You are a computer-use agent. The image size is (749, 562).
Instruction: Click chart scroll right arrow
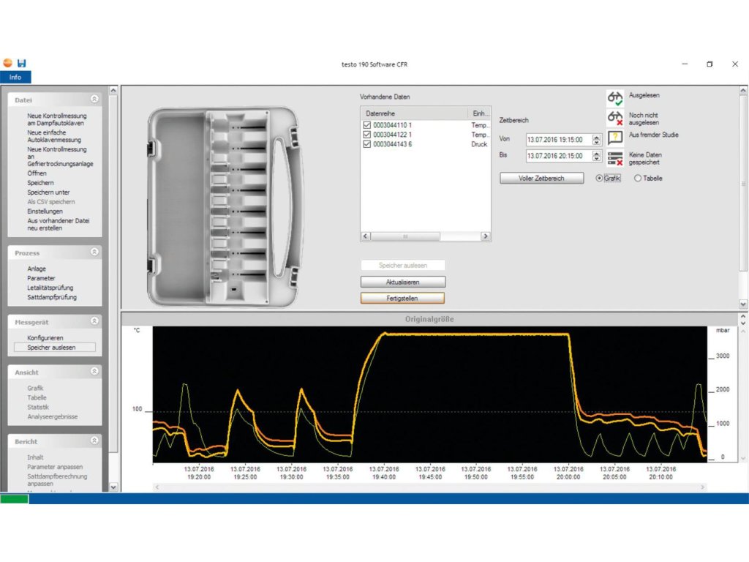(x=703, y=487)
